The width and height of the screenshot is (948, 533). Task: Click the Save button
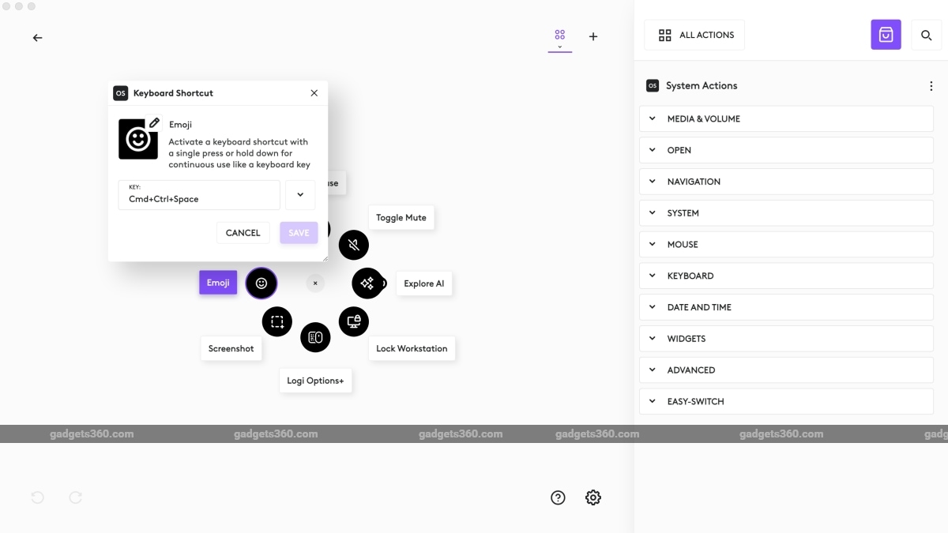[299, 233]
